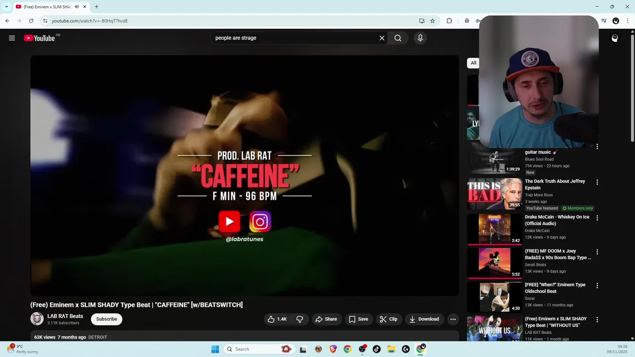
Task: Clear the search query with the X
Action: (x=382, y=38)
